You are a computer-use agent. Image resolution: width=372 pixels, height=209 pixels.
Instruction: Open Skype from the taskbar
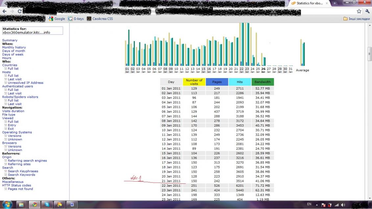pos(47,204)
